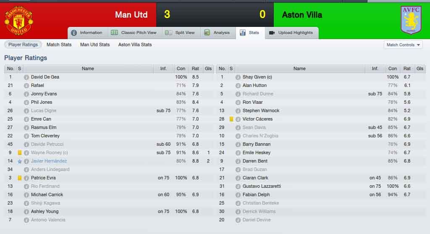Sort Aston Villa table by Con column
This screenshot has width=430, height=234.
pyautogui.click(x=392, y=68)
